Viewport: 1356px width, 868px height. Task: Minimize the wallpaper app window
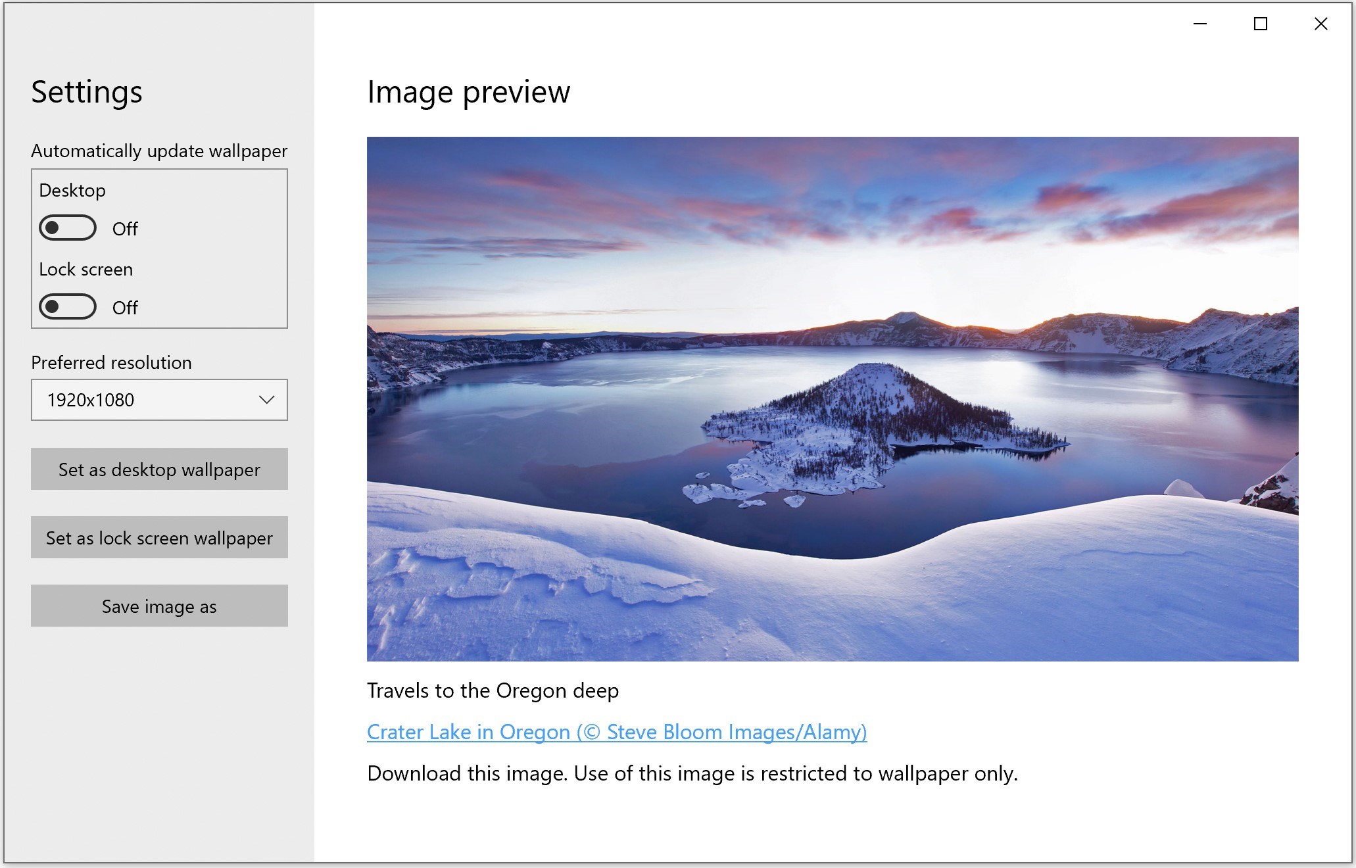tap(1200, 24)
